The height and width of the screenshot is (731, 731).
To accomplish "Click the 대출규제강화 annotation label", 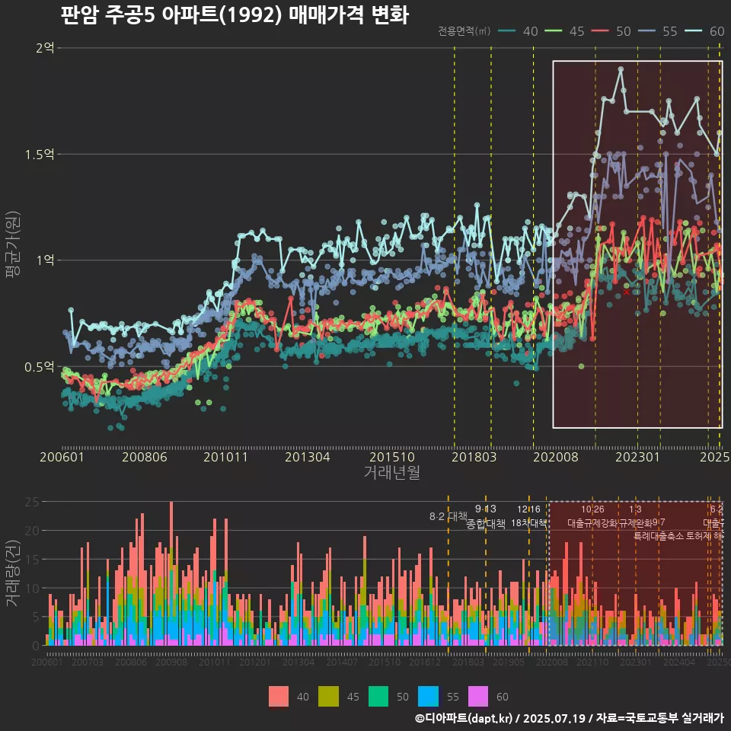I will click(592, 523).
